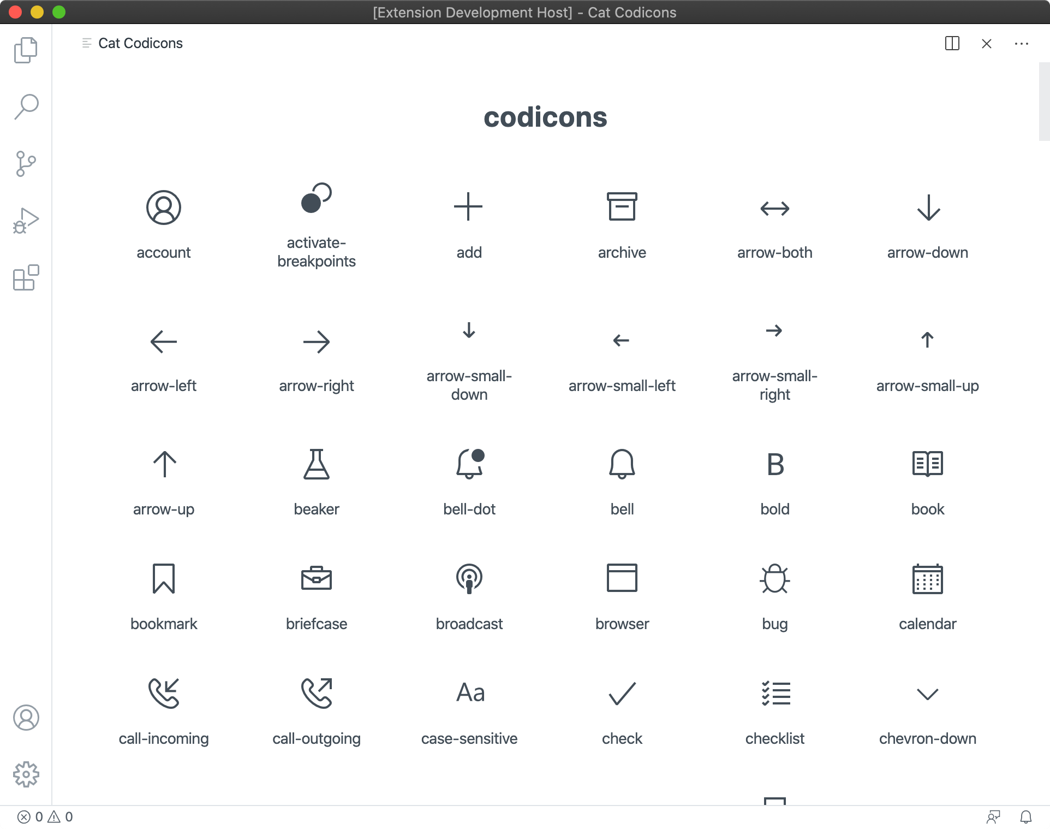Click the Split Editor button

(952, 44)
